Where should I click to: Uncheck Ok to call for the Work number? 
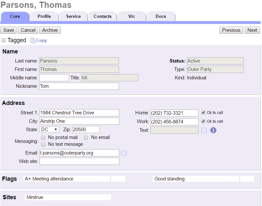[x=203, y=121]
